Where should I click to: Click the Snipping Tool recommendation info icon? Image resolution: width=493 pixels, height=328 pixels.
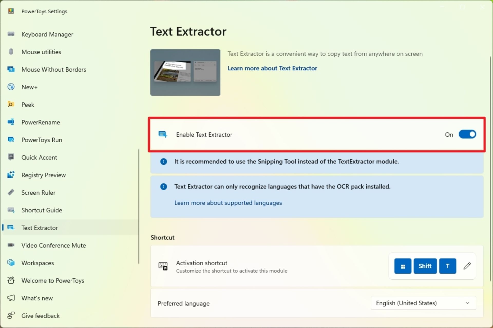point(164,162)
